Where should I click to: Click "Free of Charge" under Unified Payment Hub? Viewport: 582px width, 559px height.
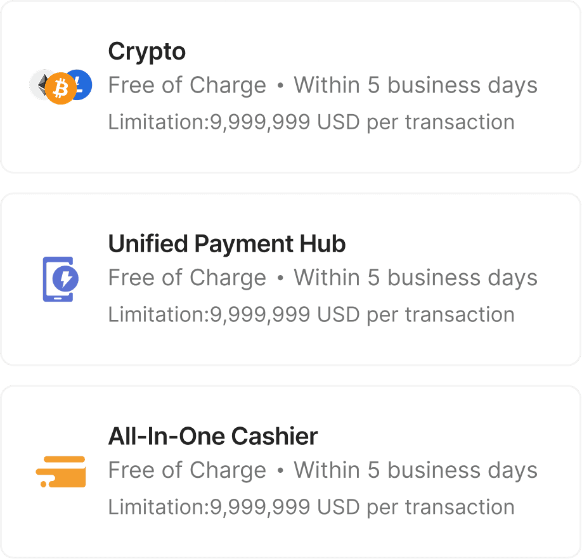click(187, 278)
